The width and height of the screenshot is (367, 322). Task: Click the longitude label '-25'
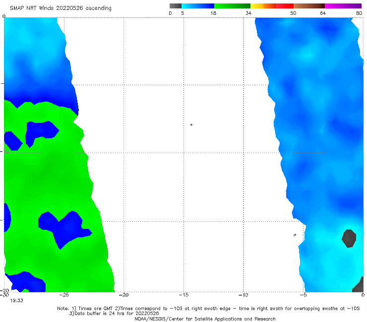[64, 295]
